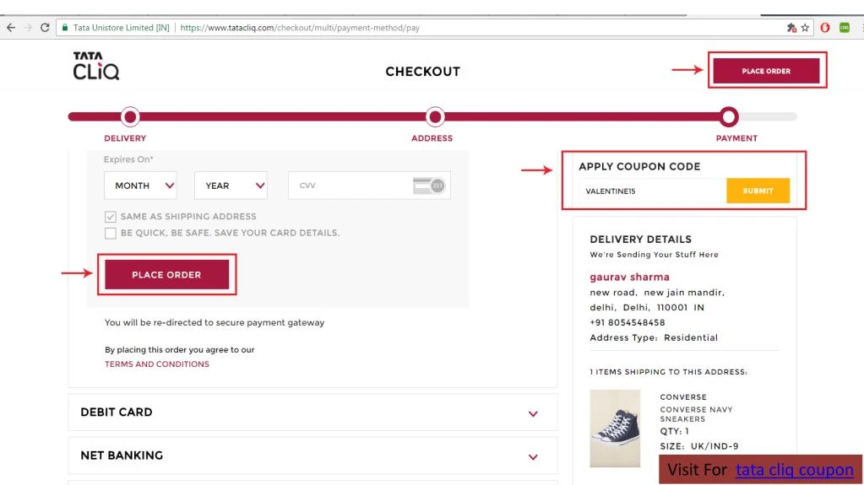Click the Apply Coupon Code heading
The width and height of the screenshot is (864, 485).
coord(639,166)
